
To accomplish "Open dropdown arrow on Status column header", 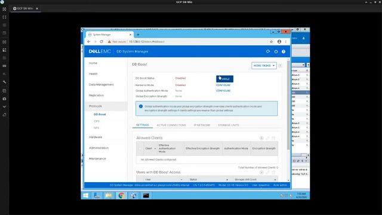I will coord(227,180).
